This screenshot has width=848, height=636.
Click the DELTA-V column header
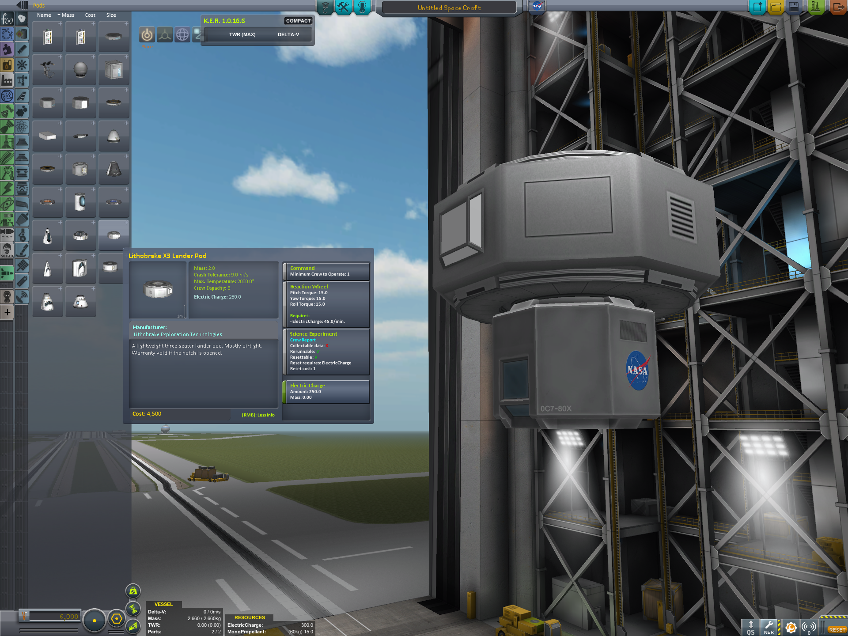click(x=288, y=34)
